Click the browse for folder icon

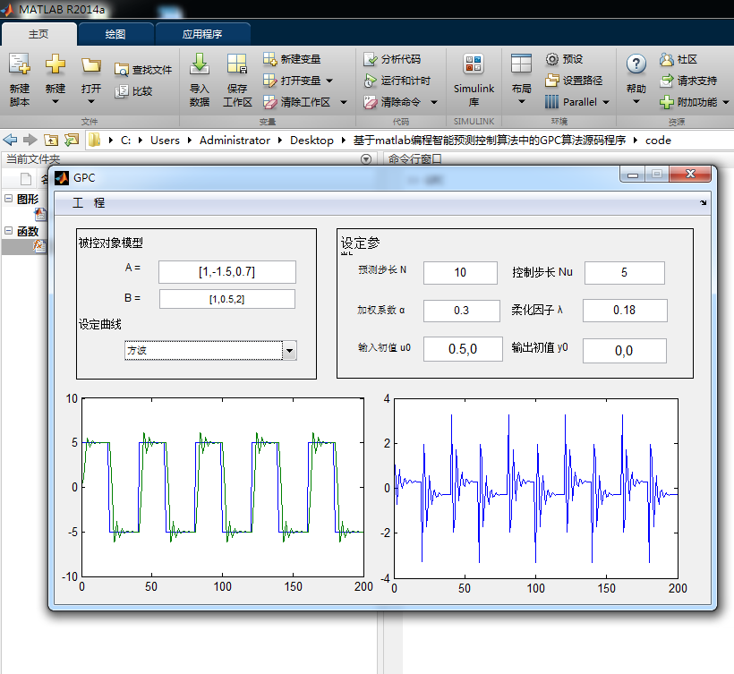click(x=72, y=140)
